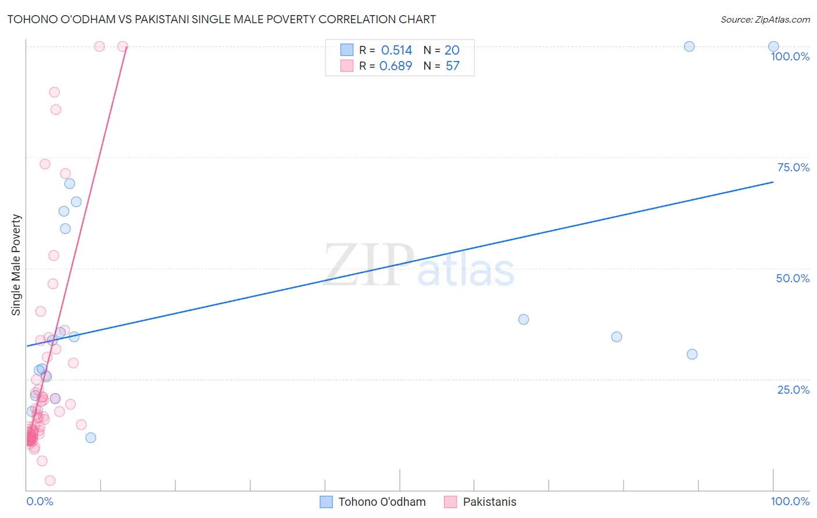Click the R = 0.514 statistic text
Viewport: 817px width, 518px height.
pos(385,50)
